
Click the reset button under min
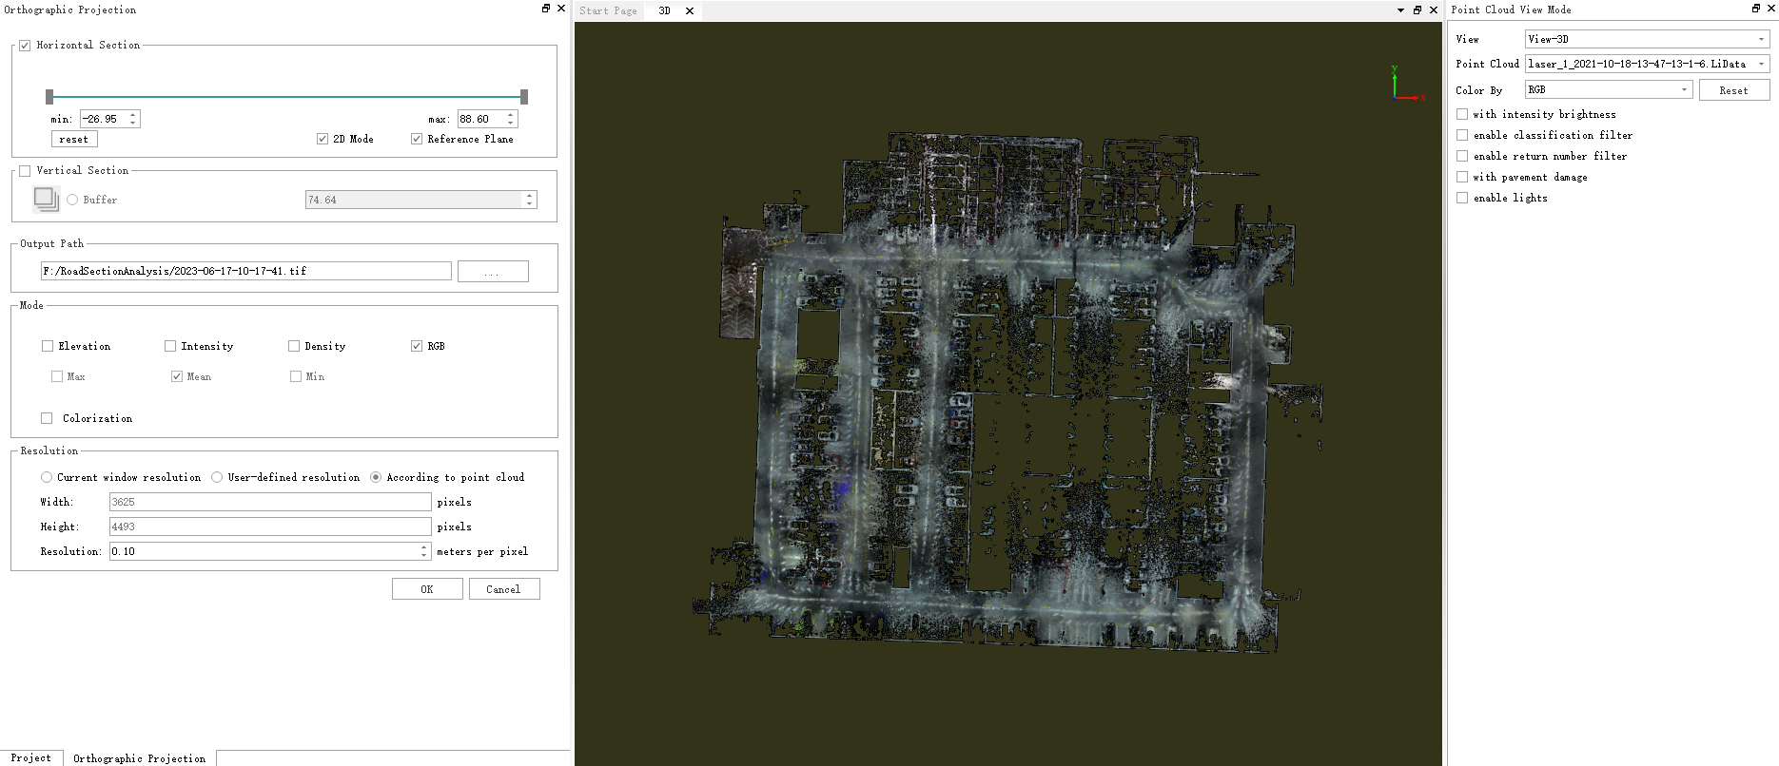[x=74, y=139]
